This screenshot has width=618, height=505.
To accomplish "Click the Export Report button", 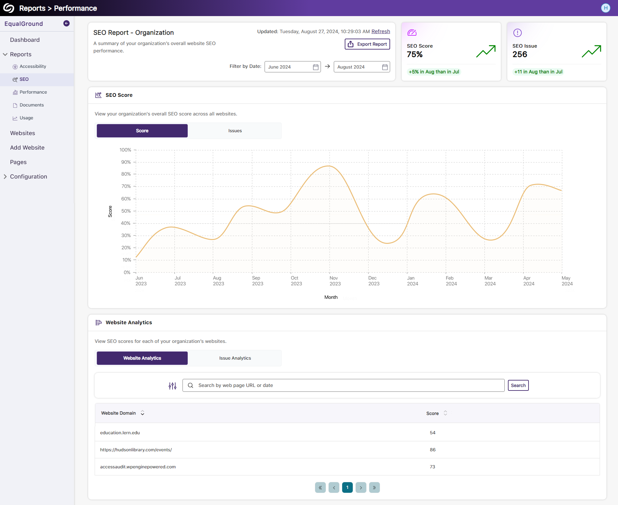I will [367, 44].
